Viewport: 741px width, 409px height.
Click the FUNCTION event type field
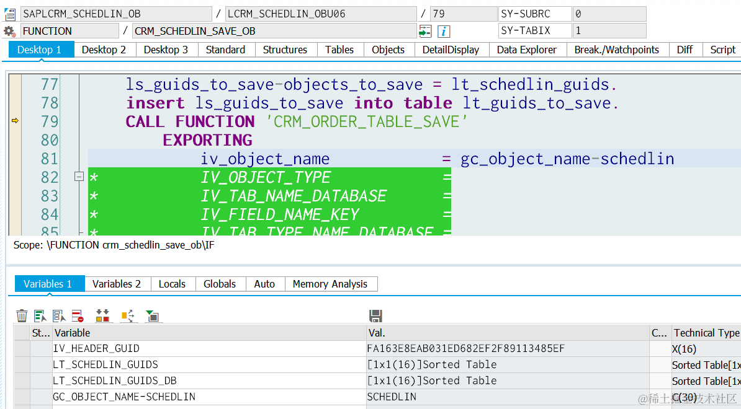(x=70, y=31)
